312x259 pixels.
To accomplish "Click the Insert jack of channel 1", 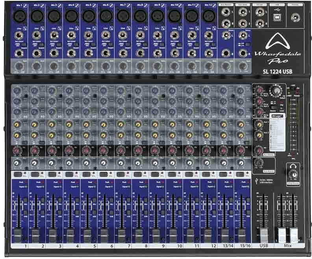I will tap(19, 53).
